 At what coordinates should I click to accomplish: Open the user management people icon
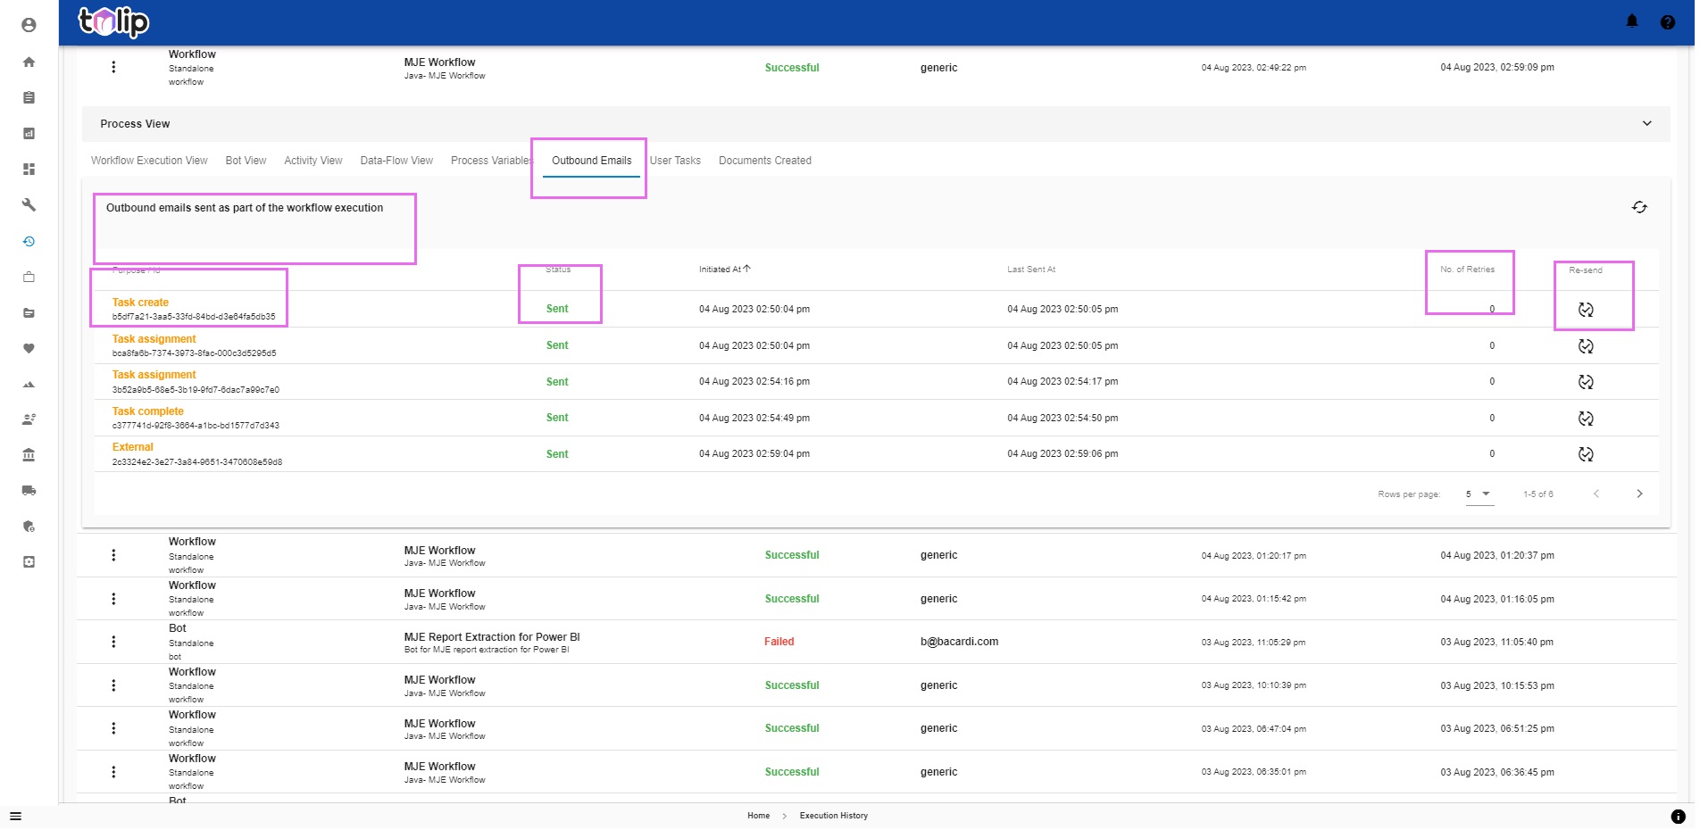[29, 419]
